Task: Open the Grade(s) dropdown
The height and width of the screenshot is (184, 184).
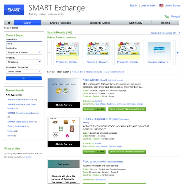Action: point(24,62)
